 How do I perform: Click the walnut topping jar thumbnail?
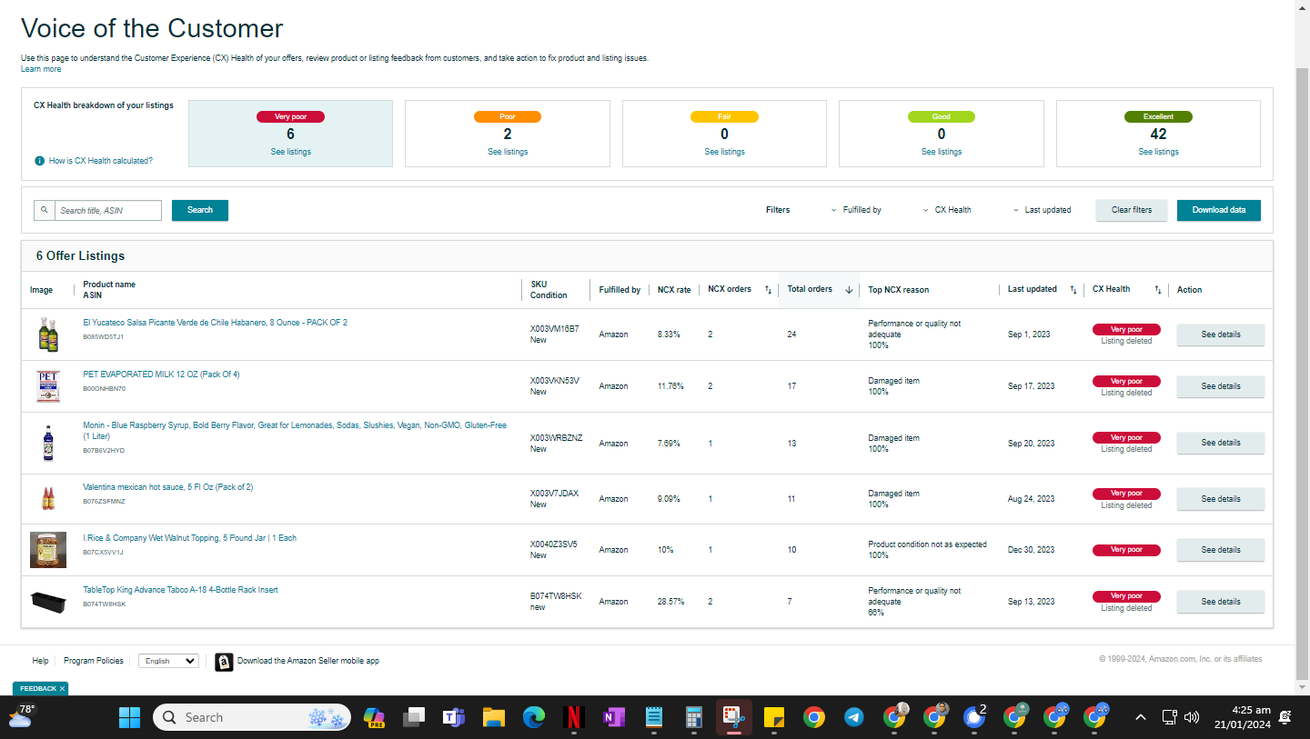click(48, 550)
